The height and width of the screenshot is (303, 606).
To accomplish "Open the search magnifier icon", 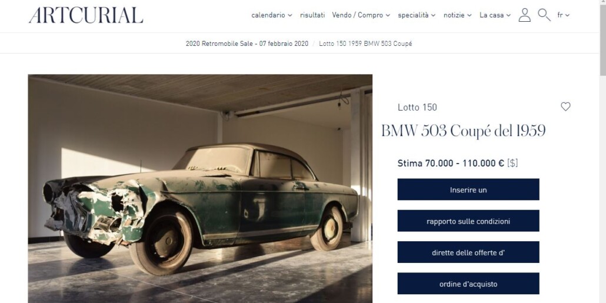I will tap(544, 15).
